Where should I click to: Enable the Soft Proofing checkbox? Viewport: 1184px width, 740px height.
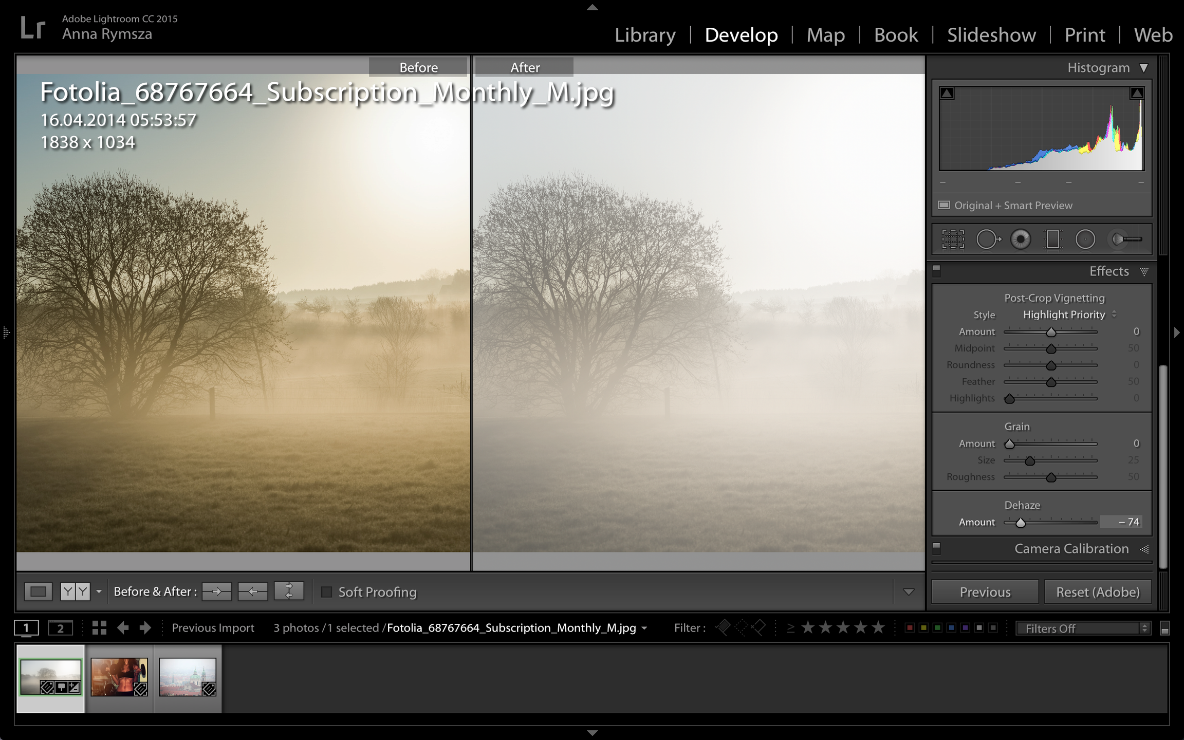326,592
